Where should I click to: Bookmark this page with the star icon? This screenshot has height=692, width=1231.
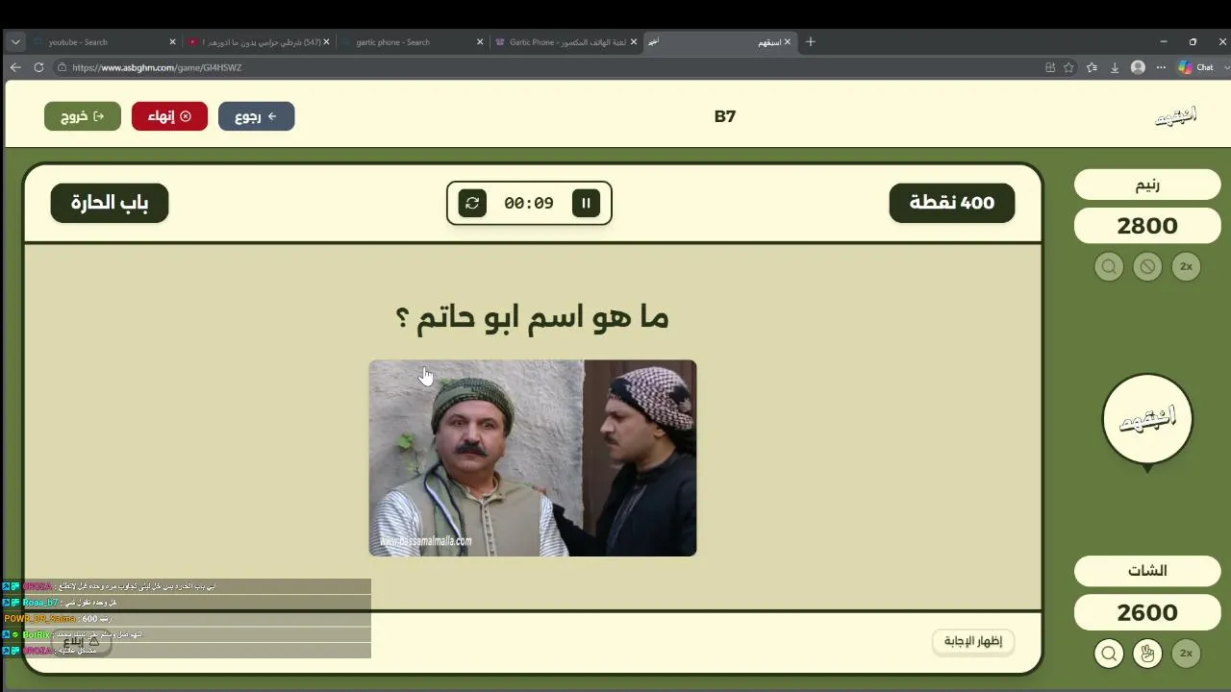click(x=1068, y=67)
